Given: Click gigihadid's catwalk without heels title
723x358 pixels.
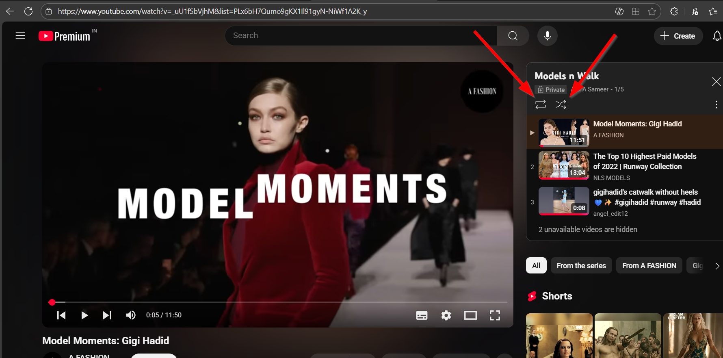Looking at the screenshot, I should (x=647, y=197).
